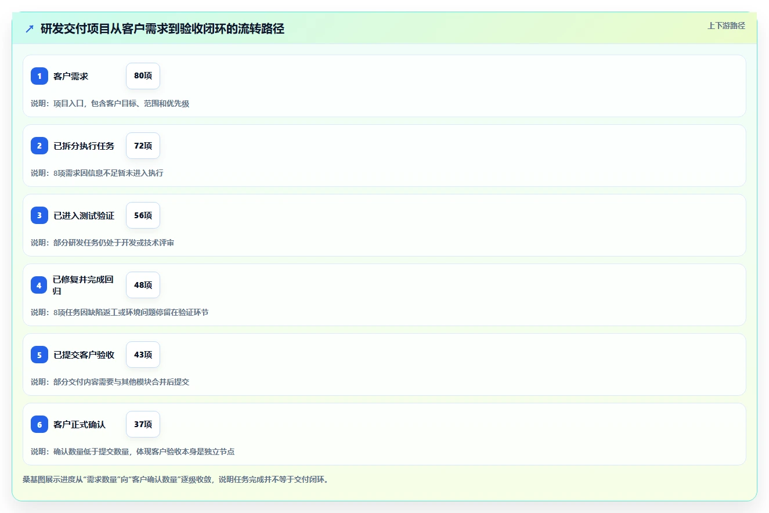This screenshot has height=513, width=769.
Task: Click the 上下游路径 label at top right
Action: [x=726, y=26]
